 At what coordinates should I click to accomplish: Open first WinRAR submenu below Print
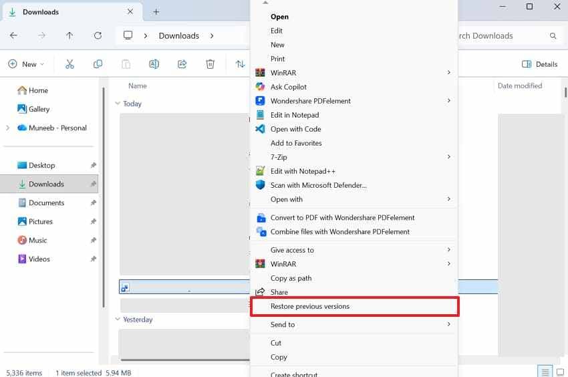coord(355,73)
